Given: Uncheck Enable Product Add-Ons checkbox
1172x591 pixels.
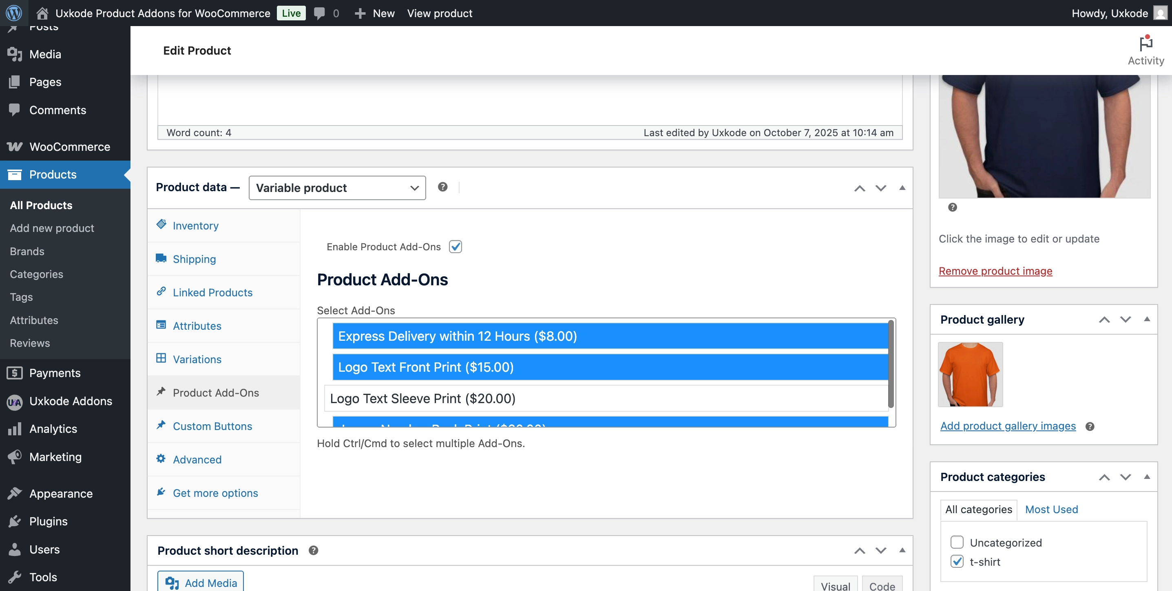Looking at the screenshot, I should [455, 247].
